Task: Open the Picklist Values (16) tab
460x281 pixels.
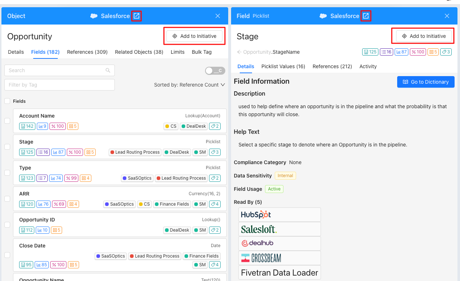Action: (x=283, y=66)
